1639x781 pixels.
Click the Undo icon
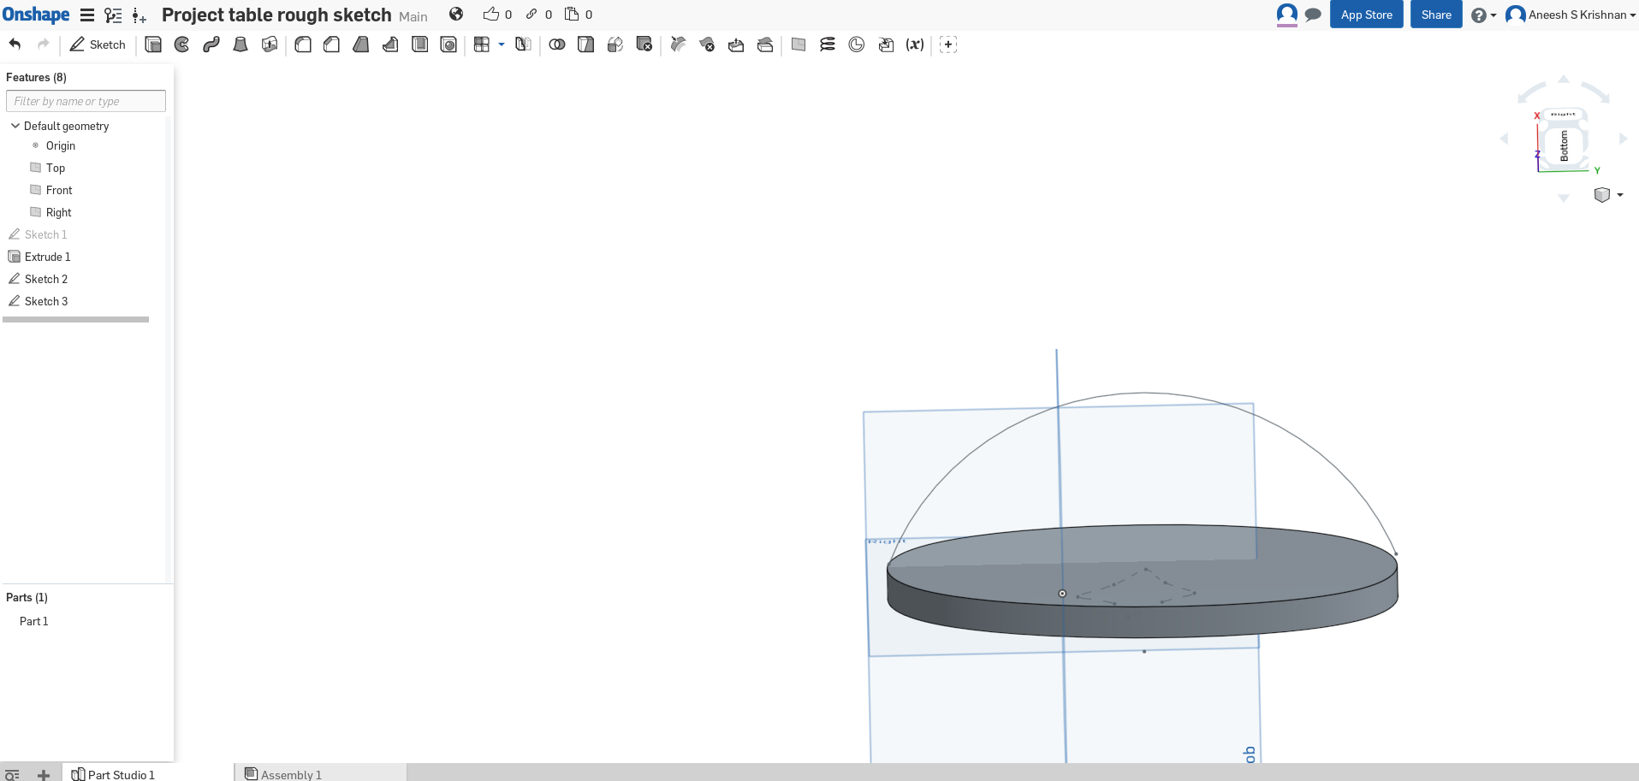14,44
